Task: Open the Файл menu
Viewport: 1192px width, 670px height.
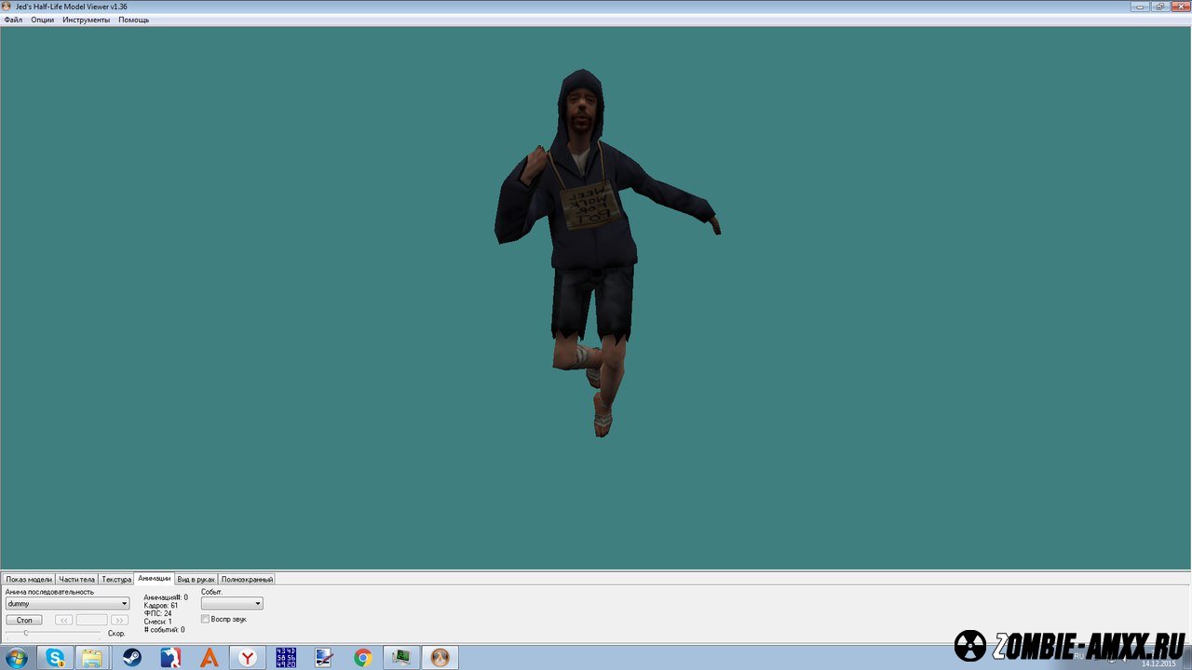Action: click(x=13, y=20)
